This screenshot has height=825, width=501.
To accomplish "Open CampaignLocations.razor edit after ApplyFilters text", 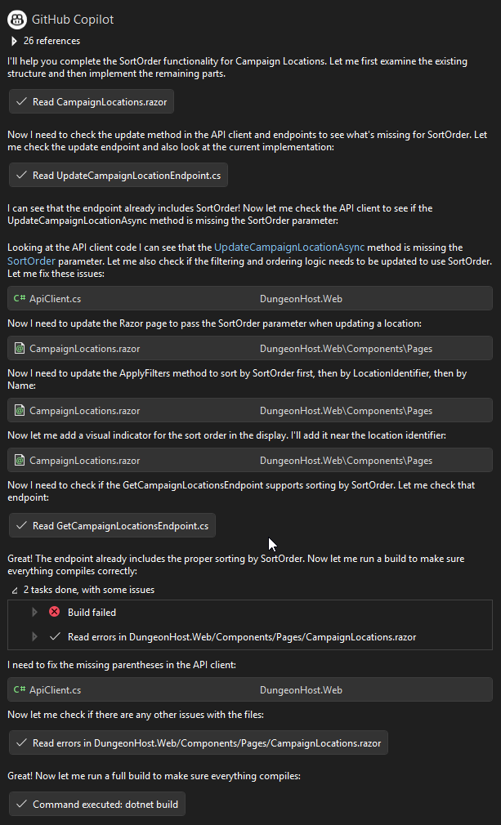I will 84,411.
